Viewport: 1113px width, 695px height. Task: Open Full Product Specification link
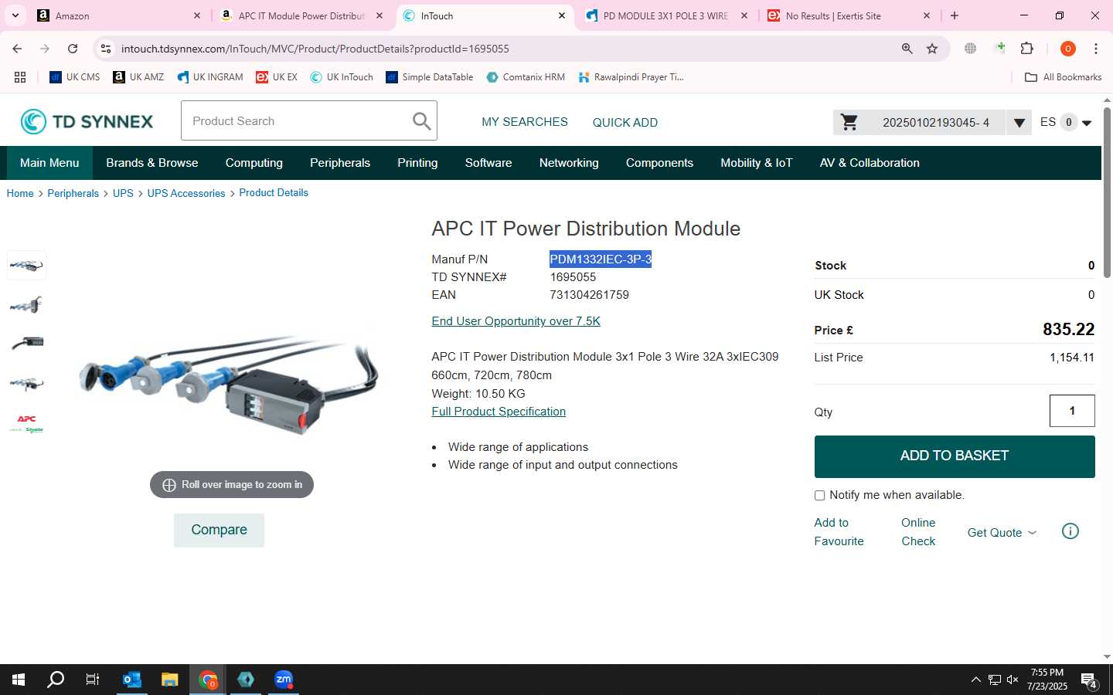[499, 412]
